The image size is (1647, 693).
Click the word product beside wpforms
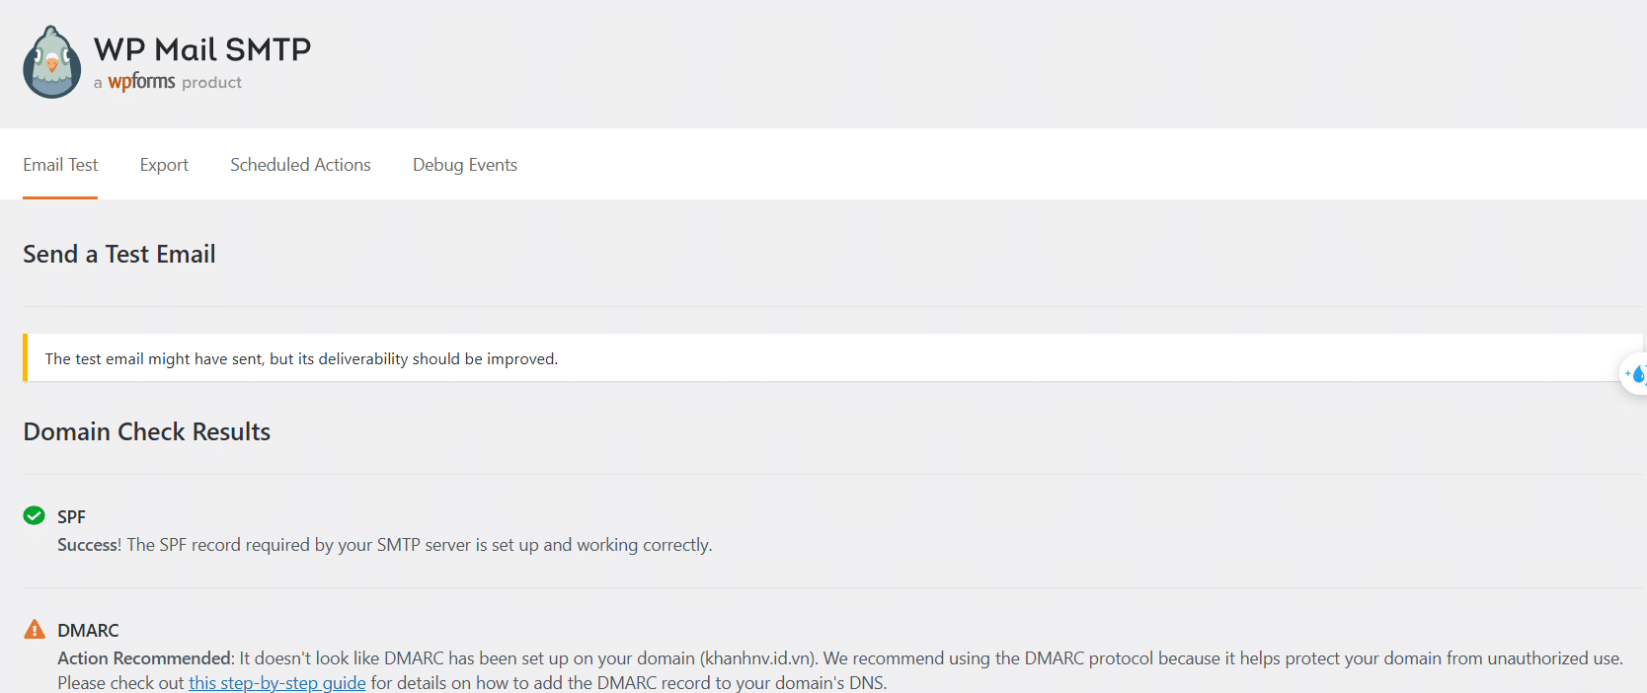click(x=211, y=83)
